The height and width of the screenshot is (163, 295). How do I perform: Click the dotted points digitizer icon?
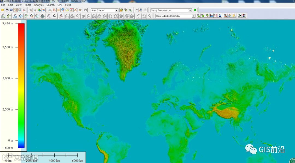[49, 16]
